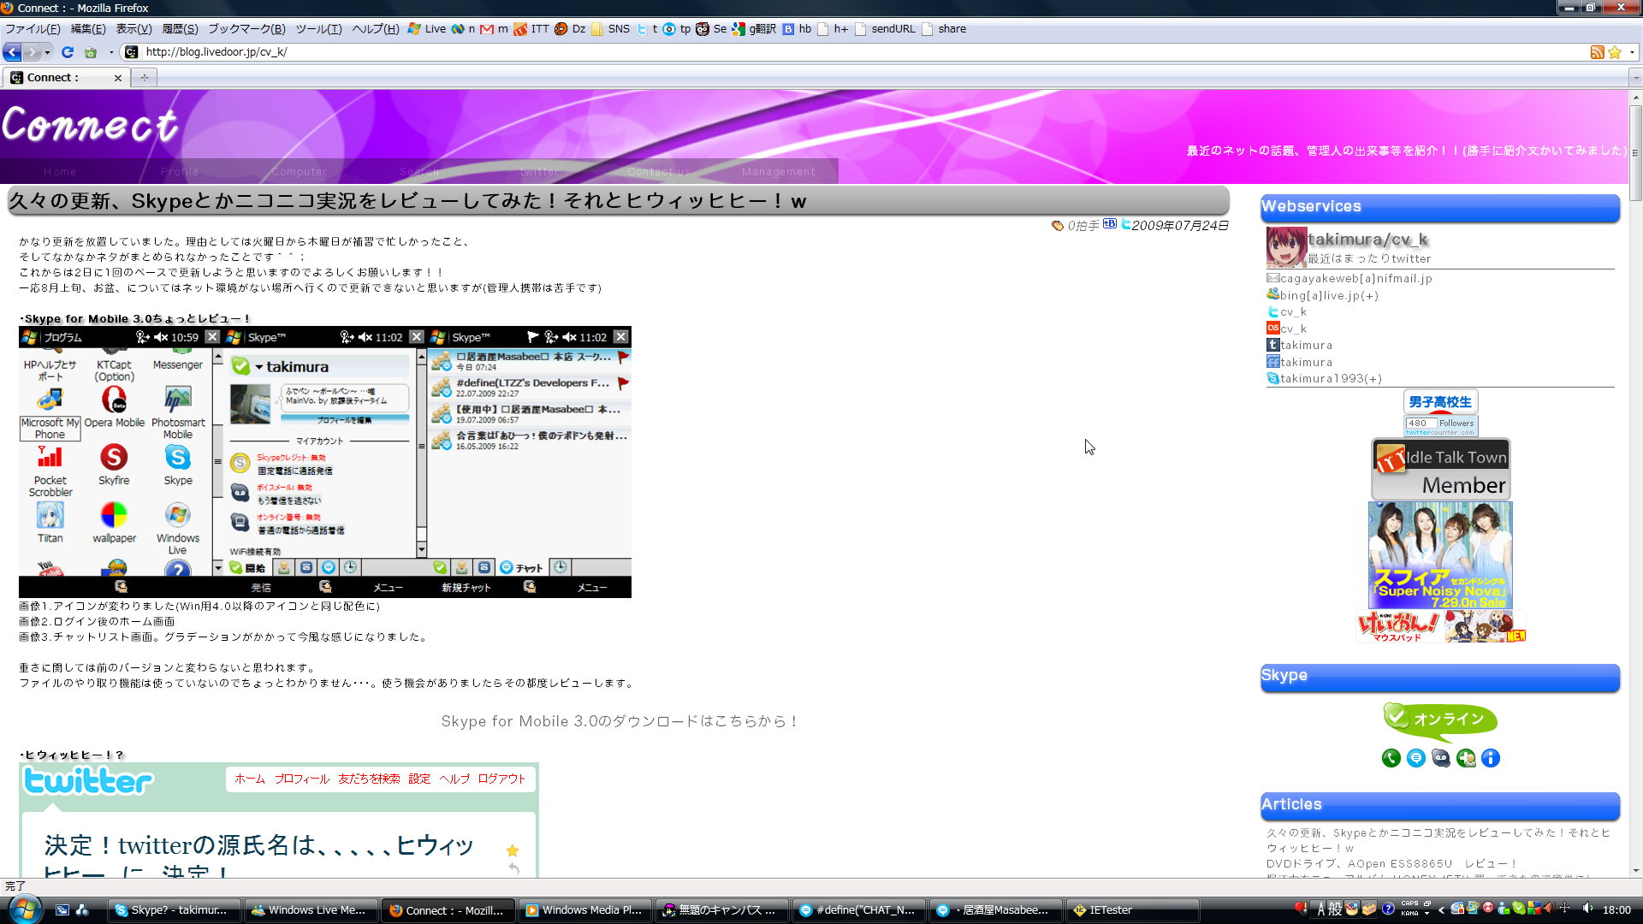1643x924 pixels.
Task: Open the Dz bookmark
Action: coord(570,29)
